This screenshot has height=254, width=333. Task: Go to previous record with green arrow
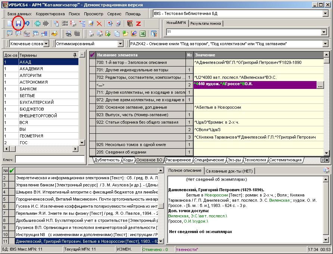(x=37, y=24)
